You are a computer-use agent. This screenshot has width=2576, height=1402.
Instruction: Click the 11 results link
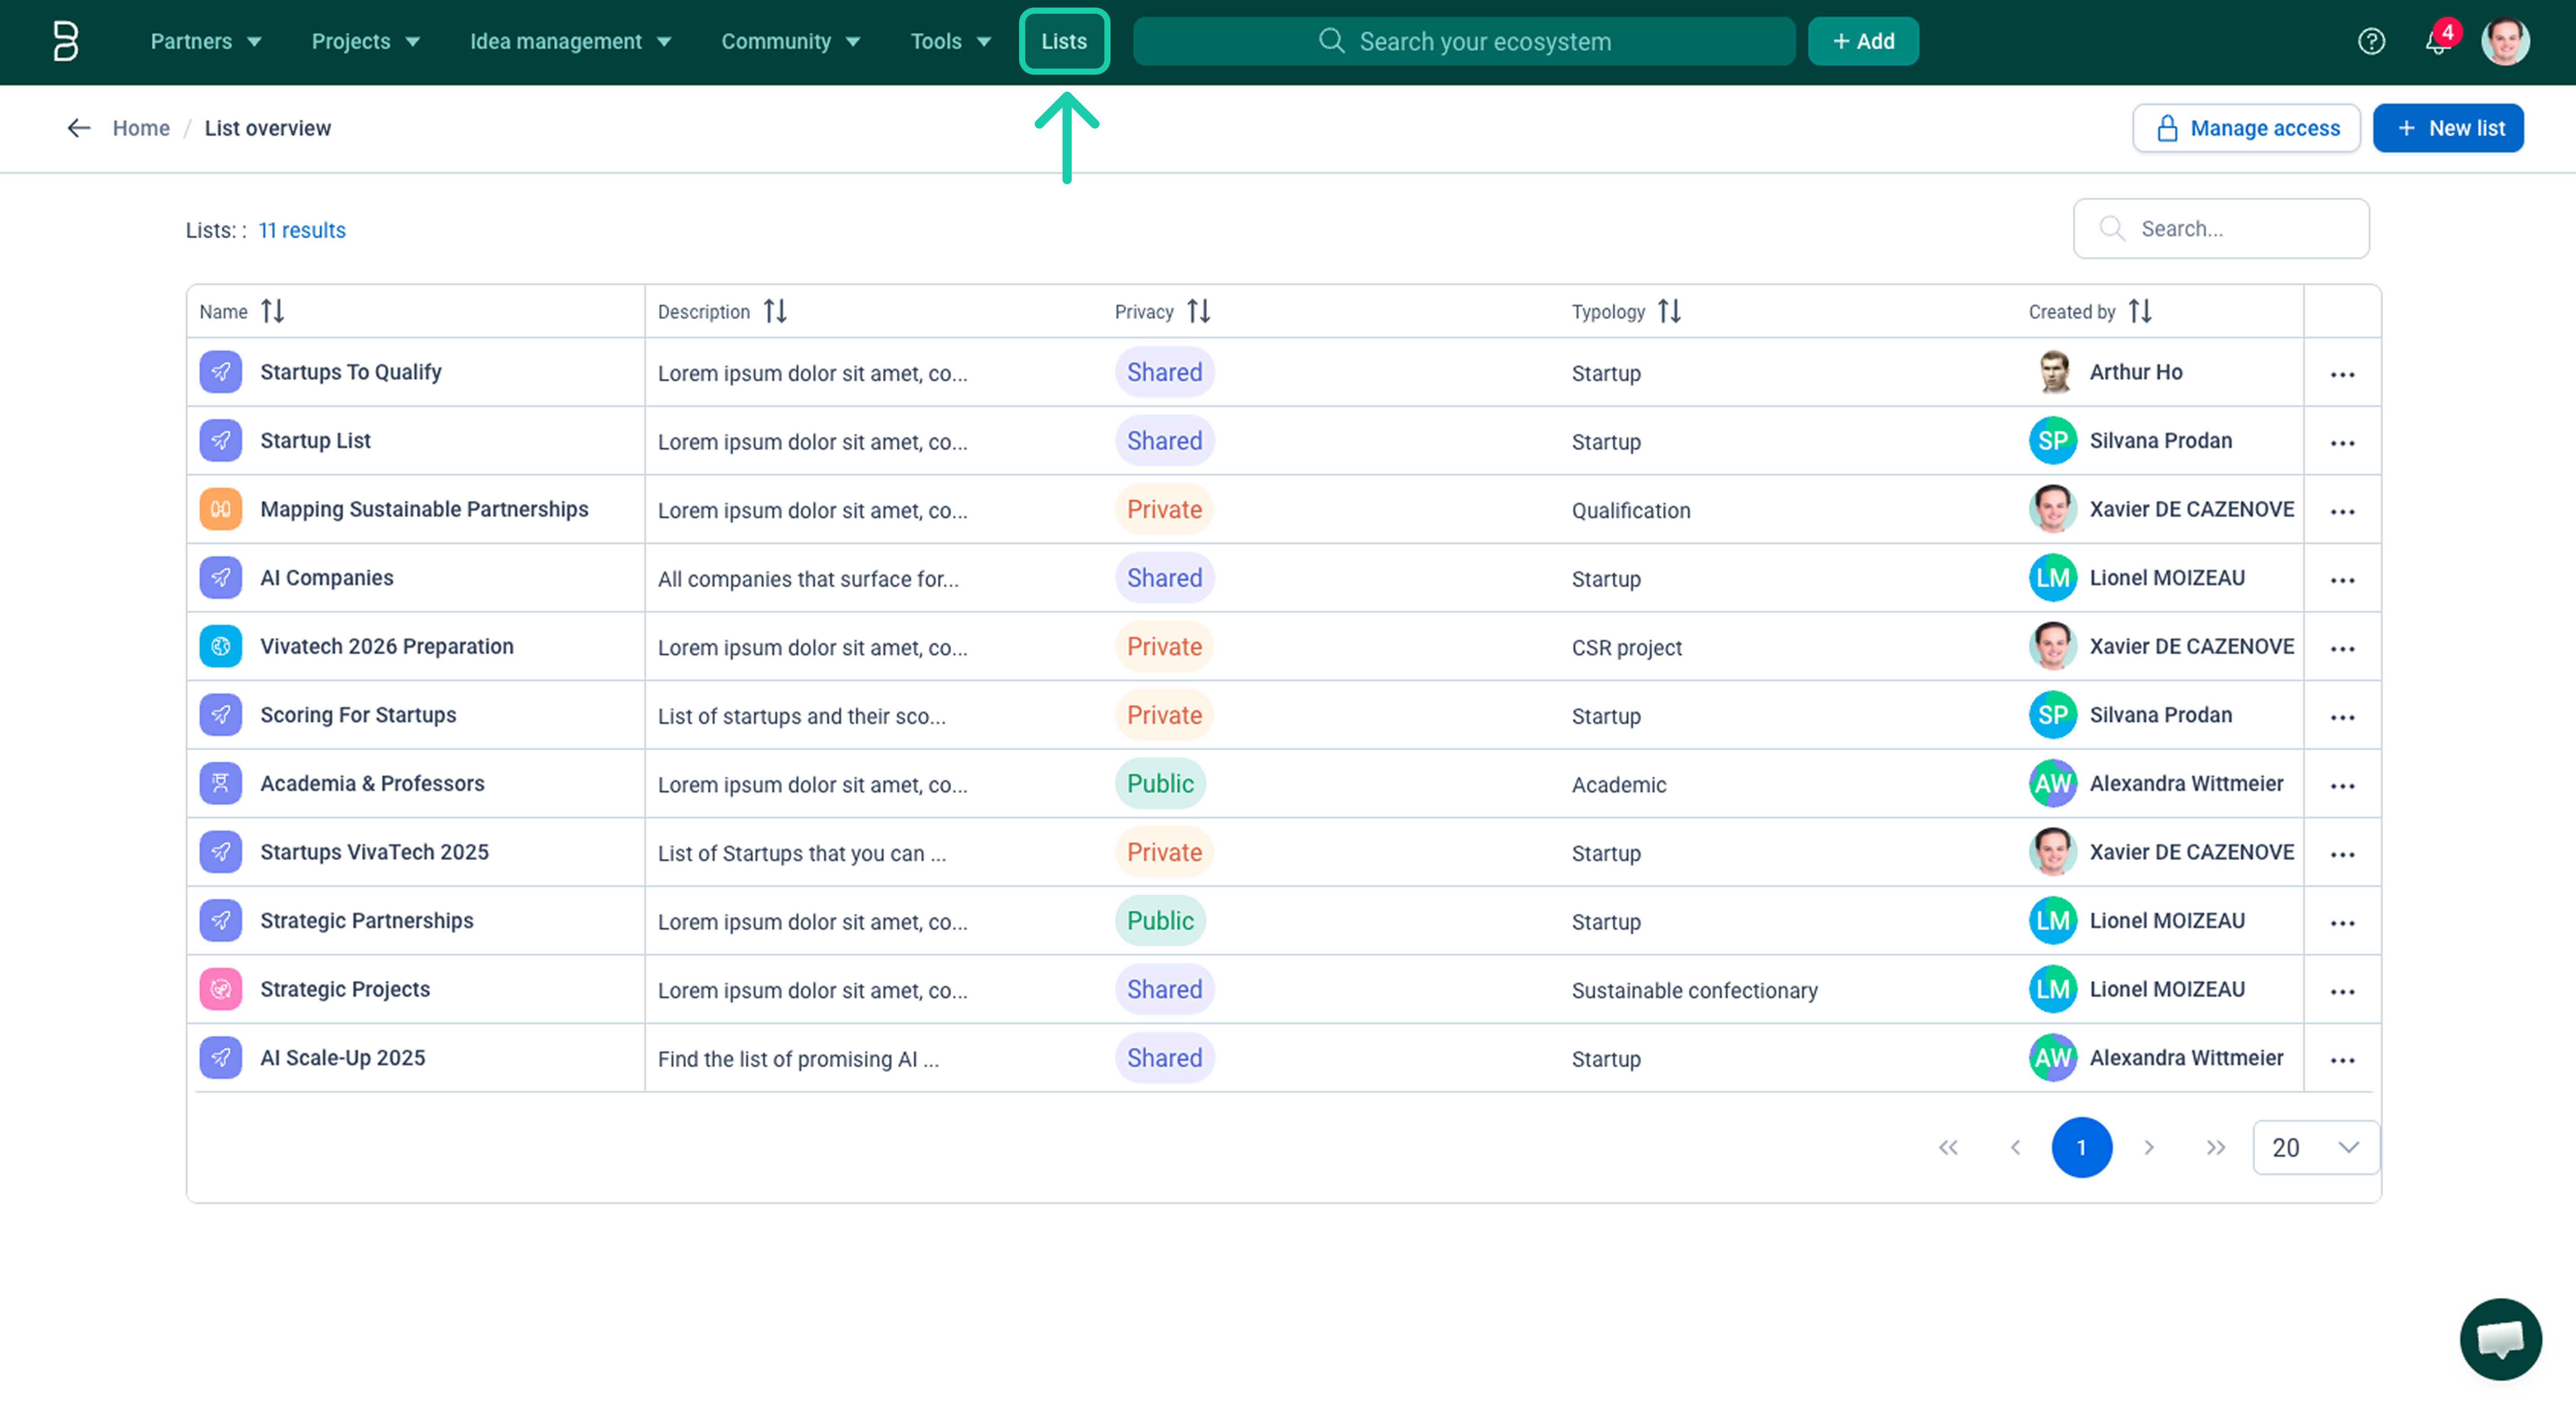302,230
